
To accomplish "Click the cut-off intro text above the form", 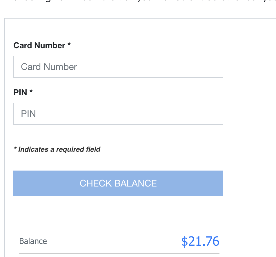I will point(139,1).
